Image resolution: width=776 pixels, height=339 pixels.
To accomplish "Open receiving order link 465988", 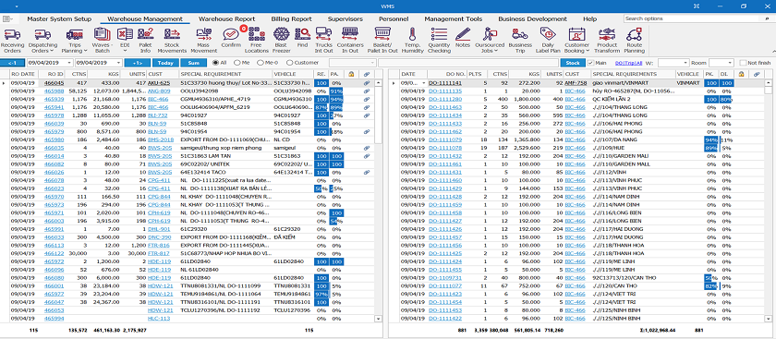I will [54, 91].
